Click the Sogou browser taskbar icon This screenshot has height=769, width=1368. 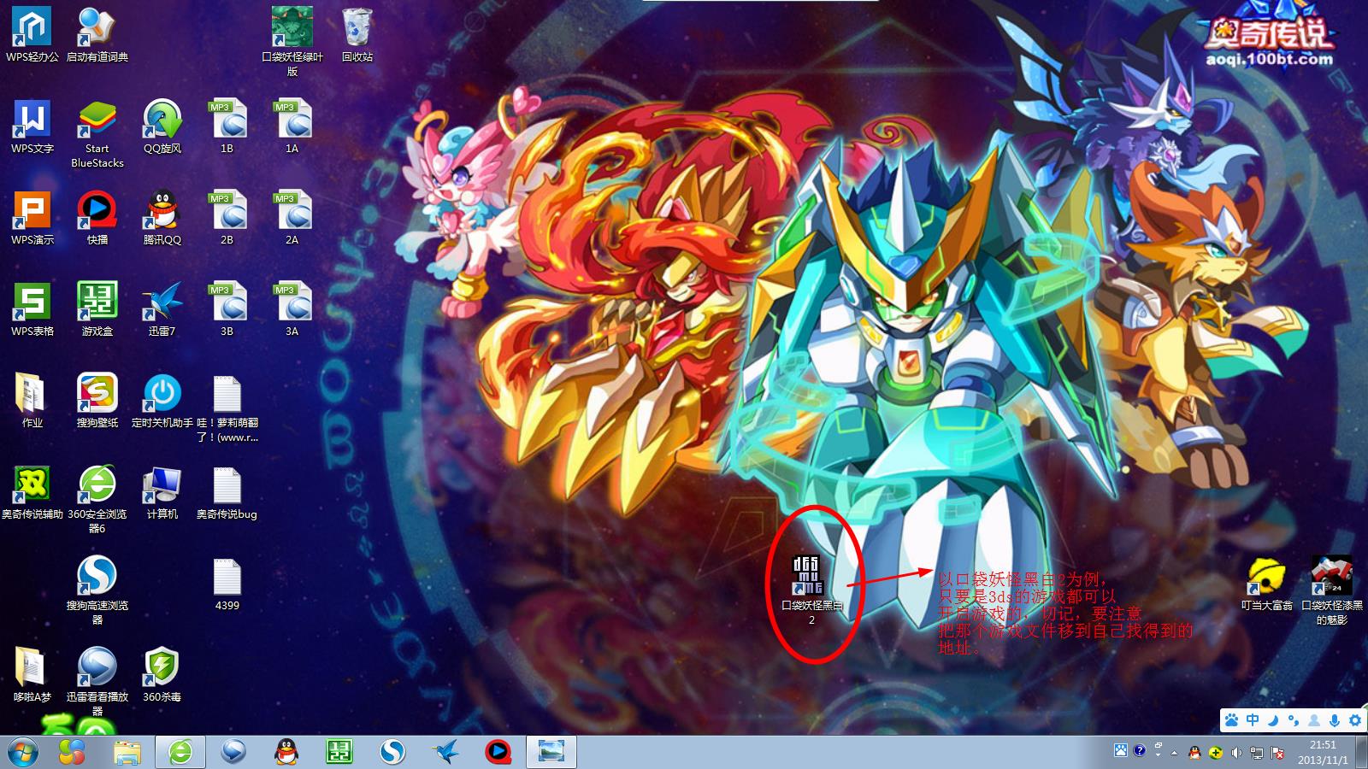(x=392, y=752)
